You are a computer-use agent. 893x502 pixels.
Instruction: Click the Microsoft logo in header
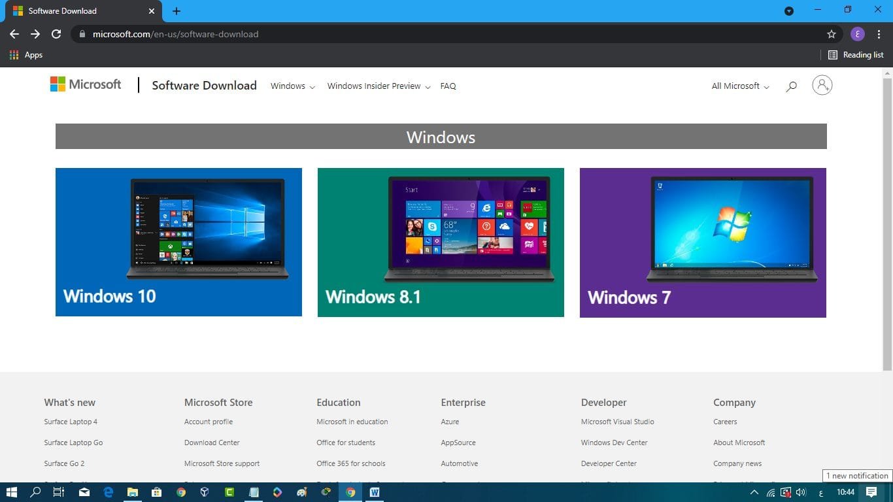click(86, 84)
